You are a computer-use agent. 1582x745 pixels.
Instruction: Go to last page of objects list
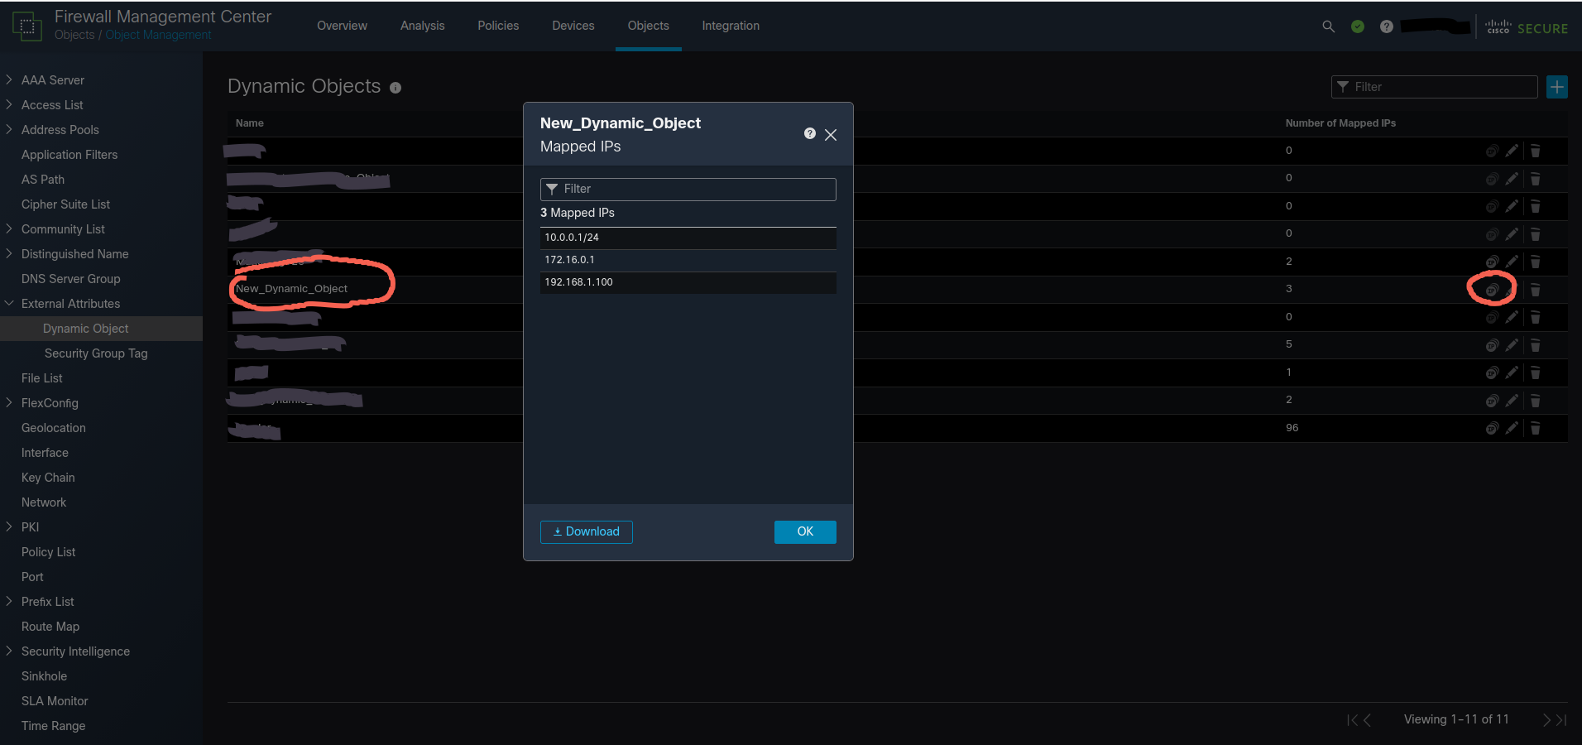click(1562, 719)
